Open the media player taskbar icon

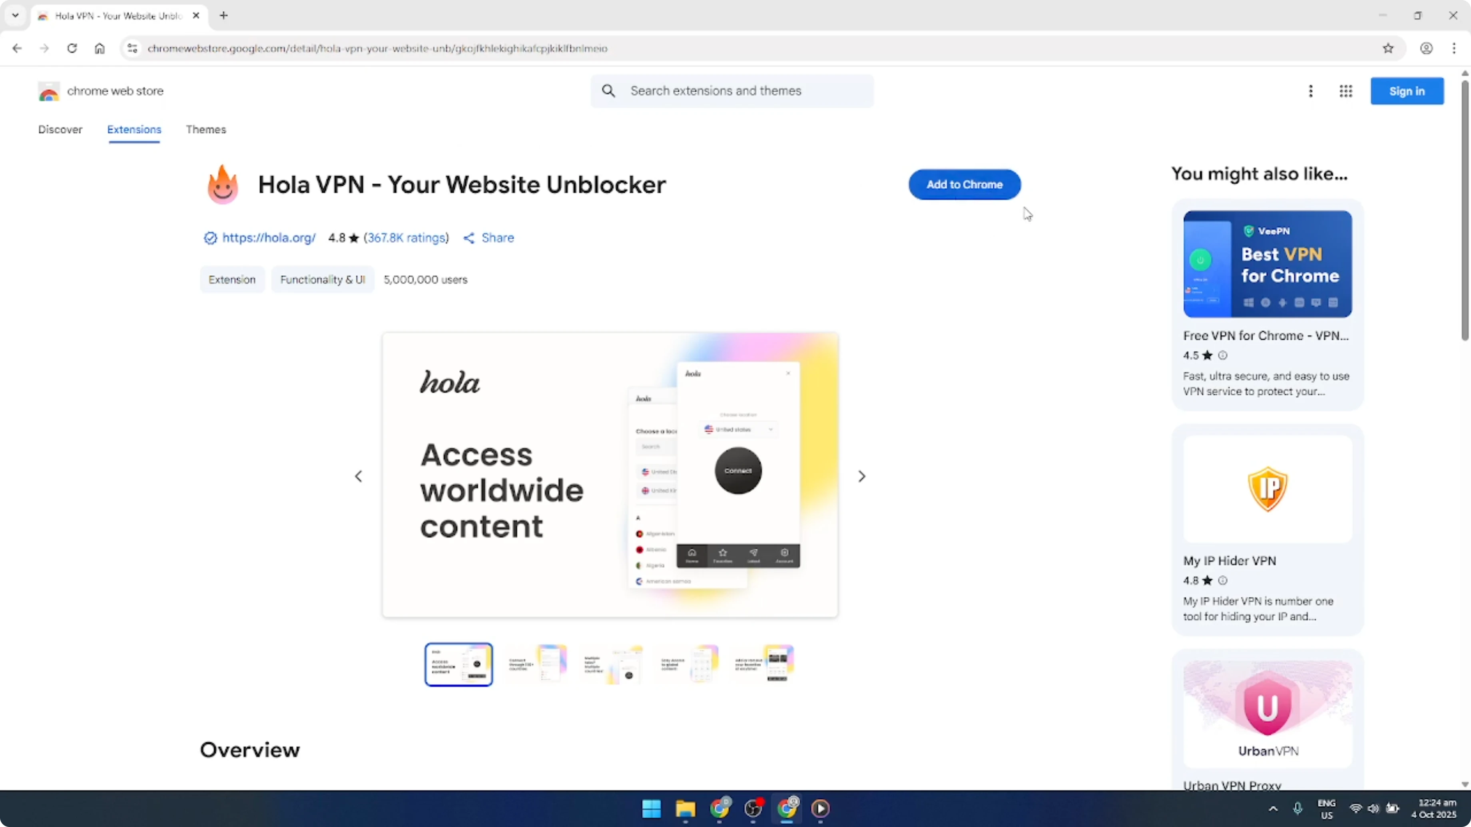(x=821, y=808)
